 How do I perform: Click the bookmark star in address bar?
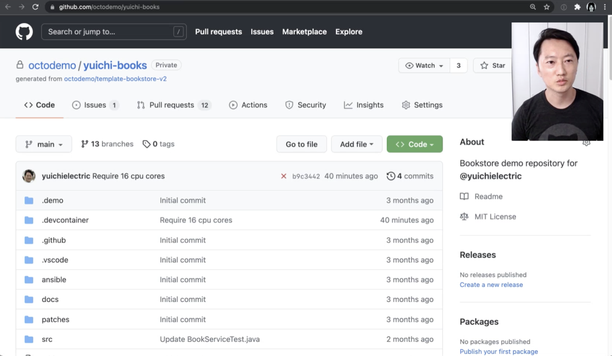coord(546,7)
